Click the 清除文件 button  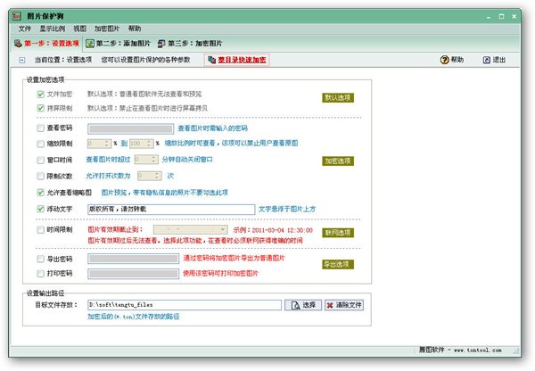coord(344,305)
